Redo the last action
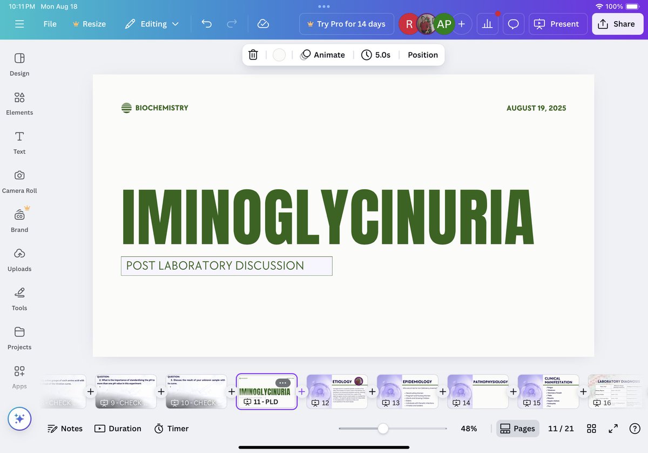 click(x=232, y=24)
